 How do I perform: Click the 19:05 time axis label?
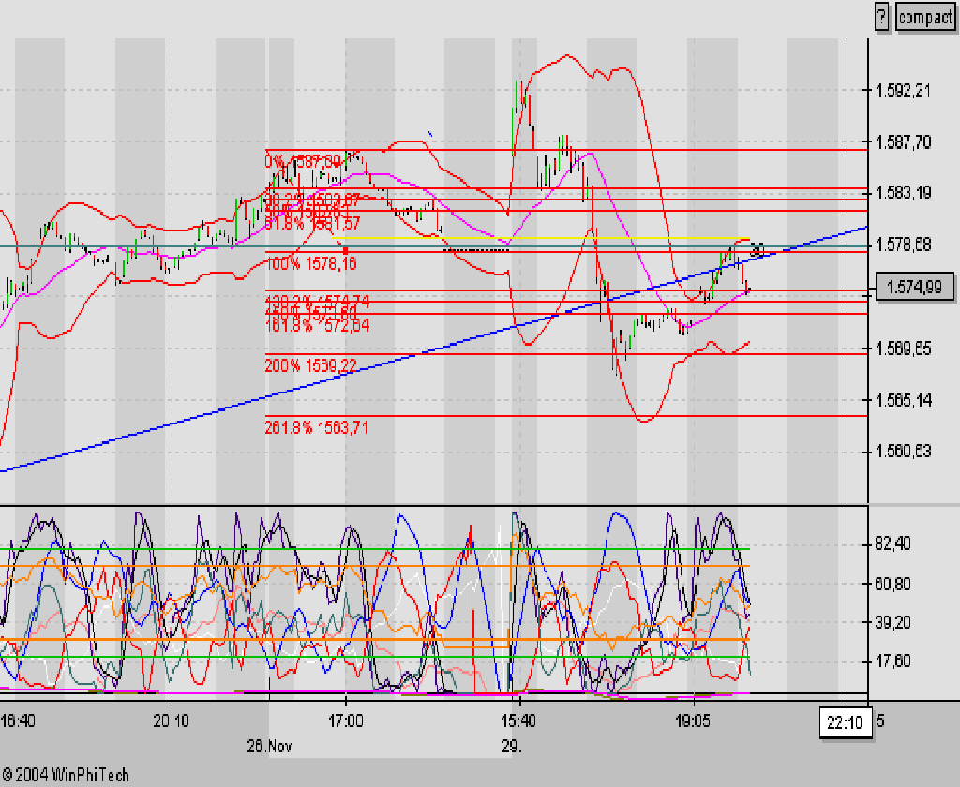[693, 720]
